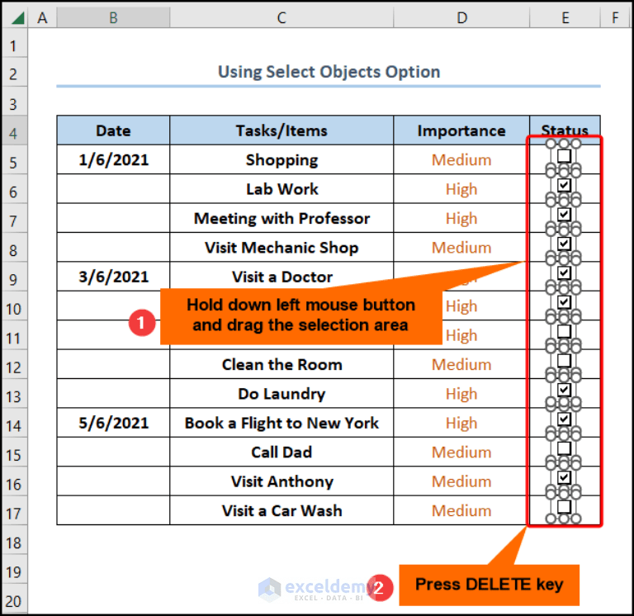This screenshot has height=616, width=634.
Task: Tick the Shopping status checkbox
Action: coord(564,156)
